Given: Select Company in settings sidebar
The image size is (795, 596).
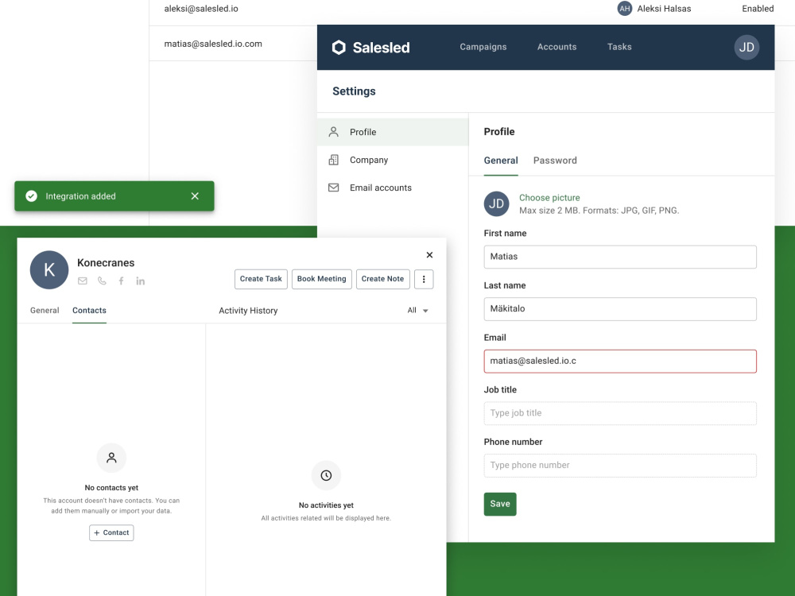Looking at the screenshot, I should coord(393,160).
